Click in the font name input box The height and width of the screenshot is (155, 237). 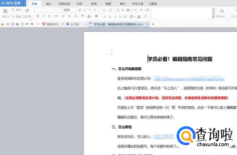(x=46, y=10)
